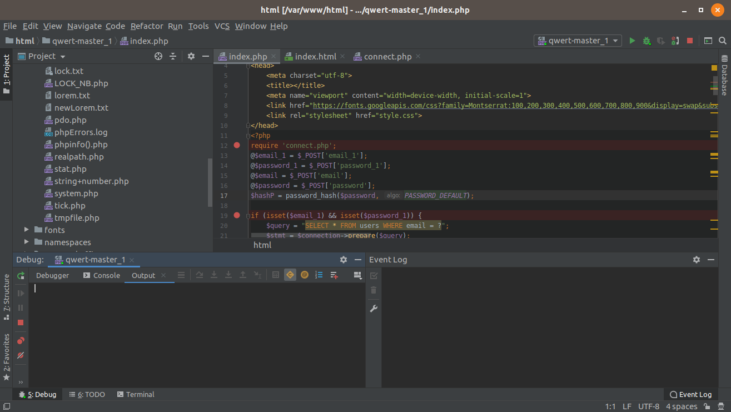731x412 pixels.
Task: Click the add-watch icon with the red plus
Action: pos(334,275)
